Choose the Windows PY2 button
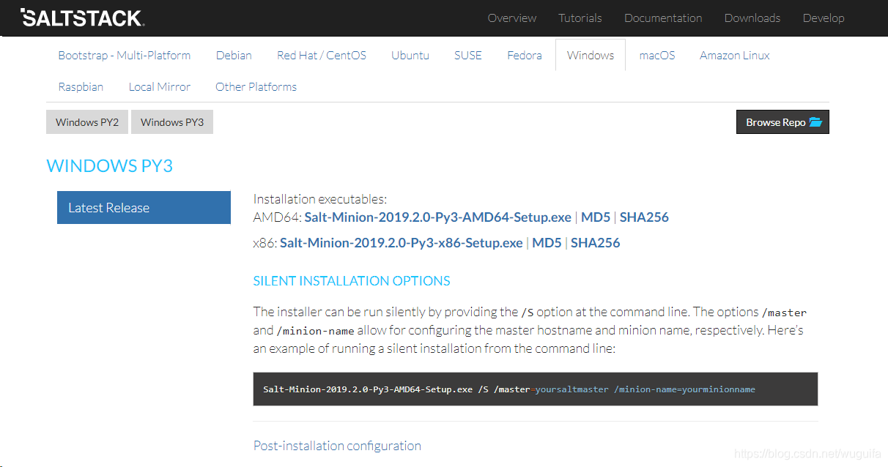Screen dimensions: 888x467 87,122
